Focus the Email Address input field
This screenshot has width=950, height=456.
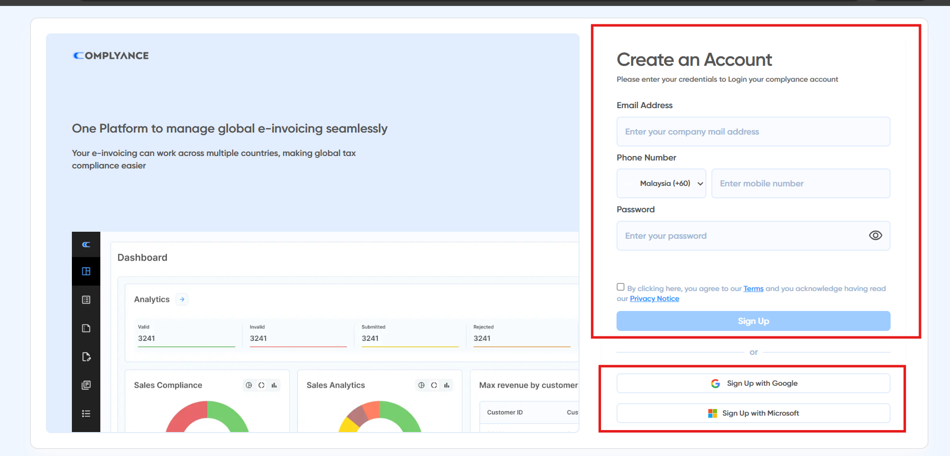(x=753, y=132)
